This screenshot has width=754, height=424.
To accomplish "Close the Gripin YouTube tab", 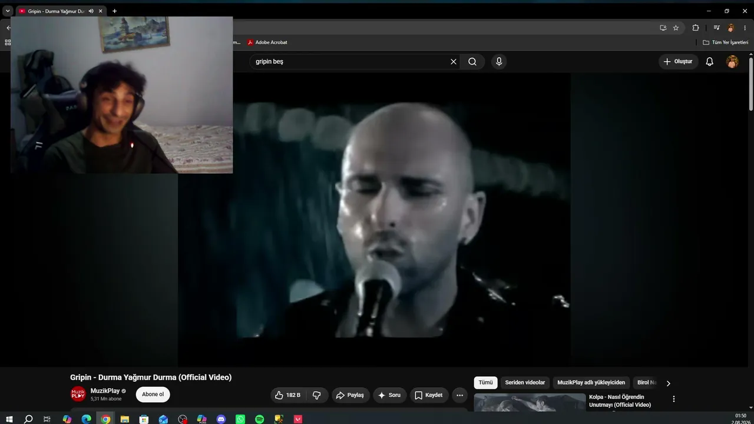I will pos(101,11).
